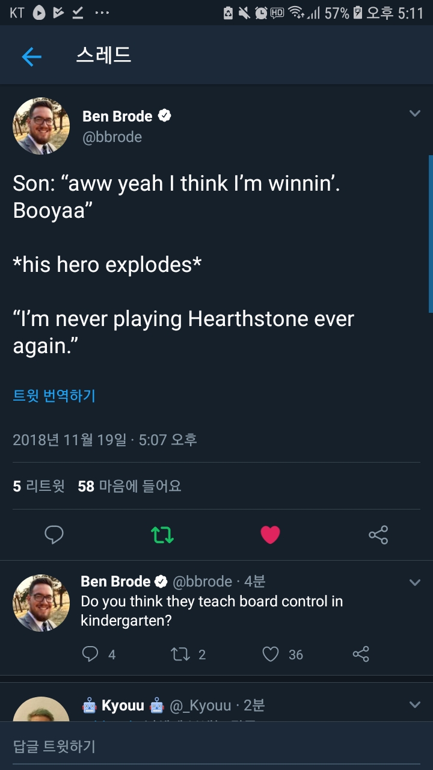Open the options chevron on Kyouu's reply
This screenshot has width=433, height=770.
coord(414,704)
